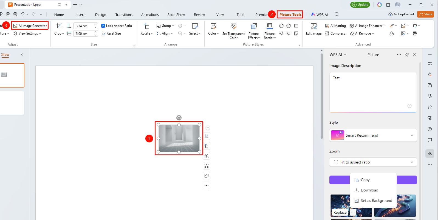
Task: Click the Print icon in quick access
Action: point(8,14)
